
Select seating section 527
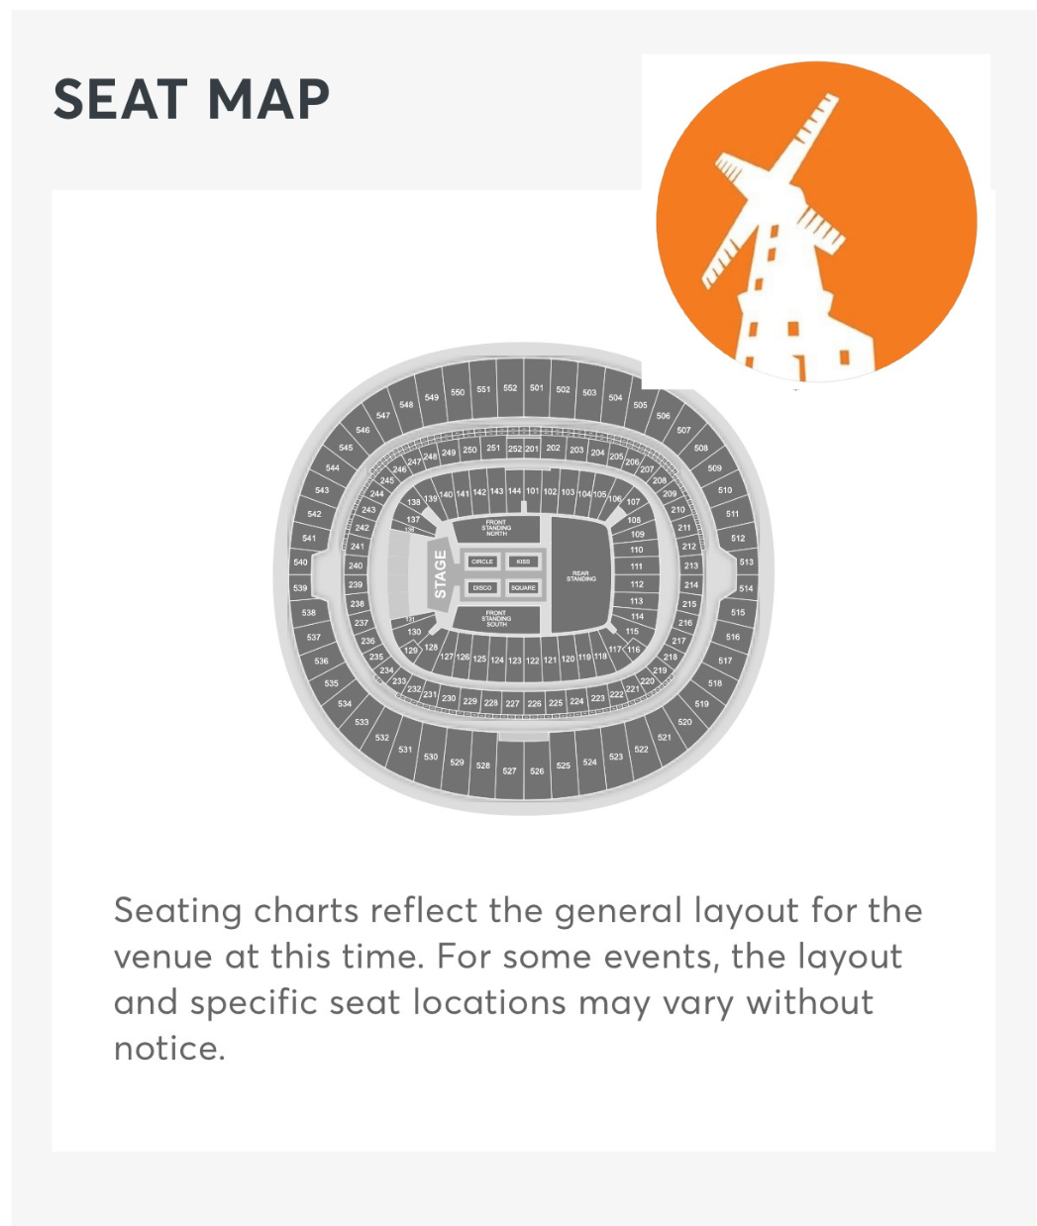(509, 770)
